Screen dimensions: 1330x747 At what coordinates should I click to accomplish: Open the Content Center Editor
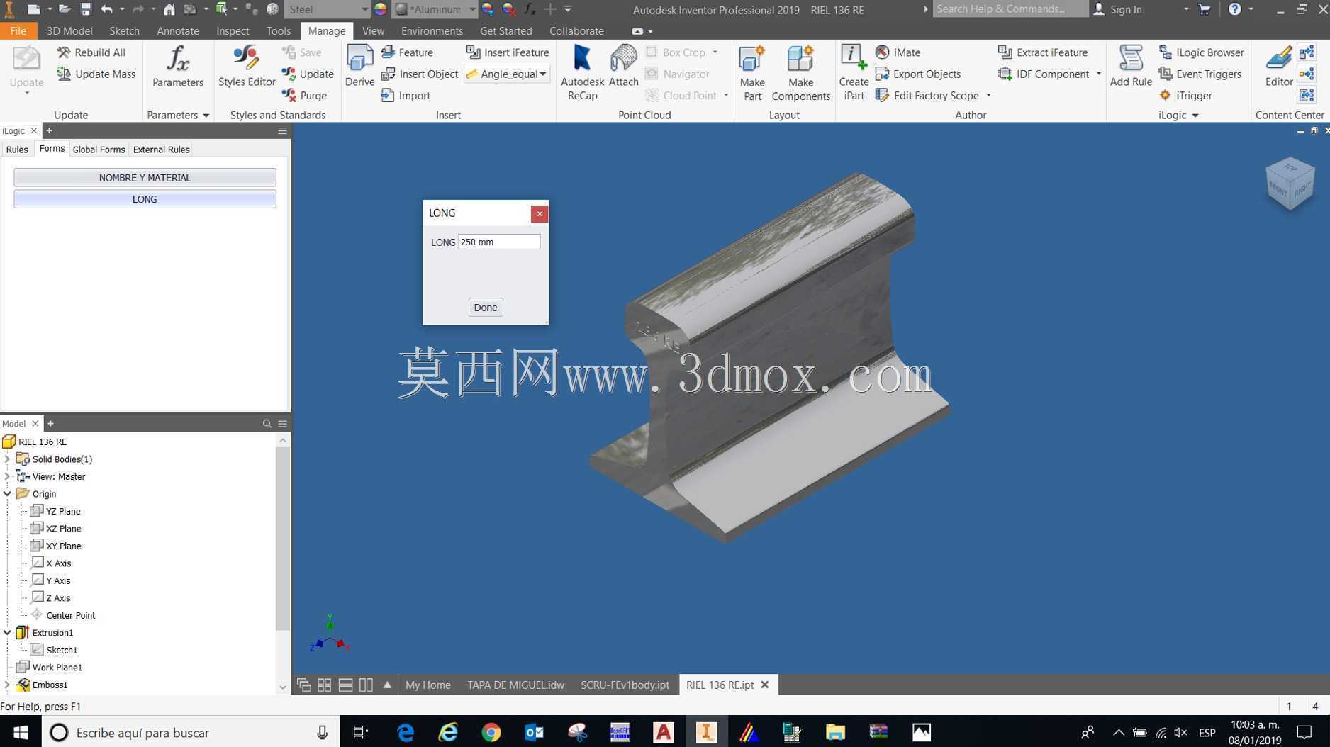1279,67
